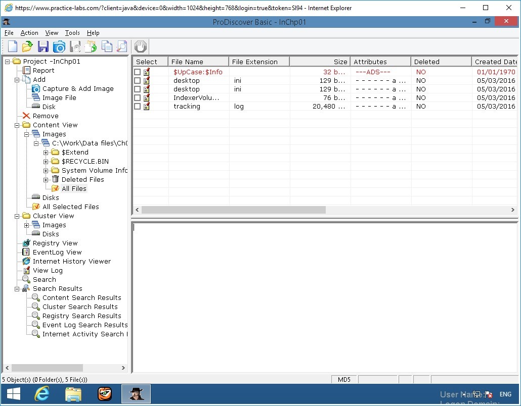521x406 pixels.
Task: Click file list horizontal scrollbar thumb
Action: click(x=234, y=210)
